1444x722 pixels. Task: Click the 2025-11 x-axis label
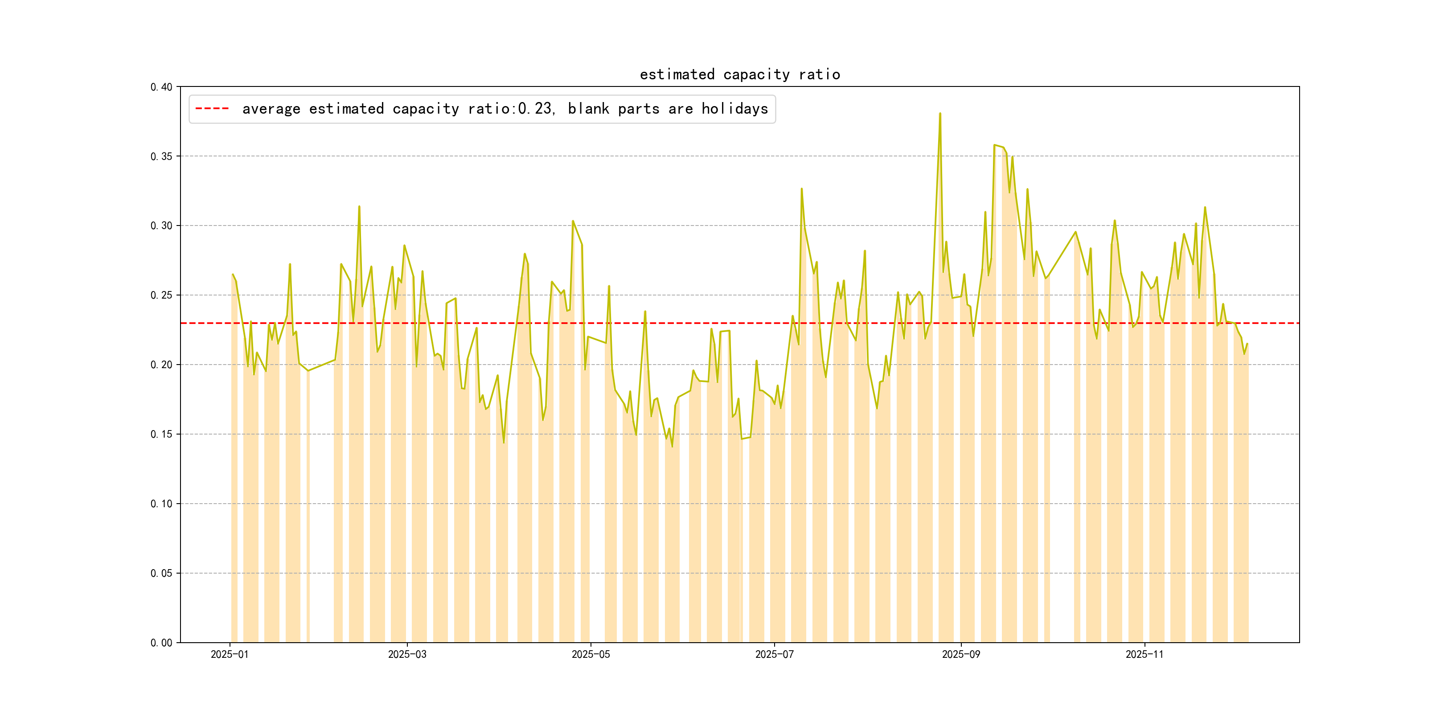(x=1144, y=654)
